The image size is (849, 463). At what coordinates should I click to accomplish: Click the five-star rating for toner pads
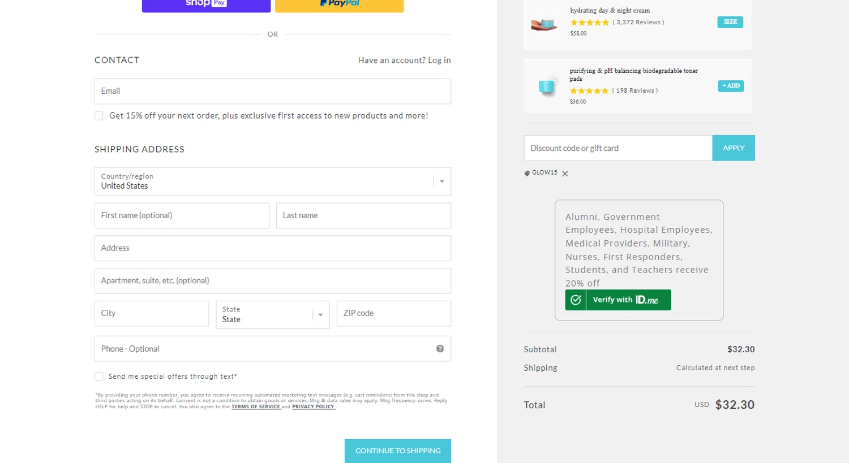589,91
